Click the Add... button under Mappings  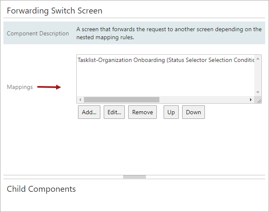click(x=89, y=112)
